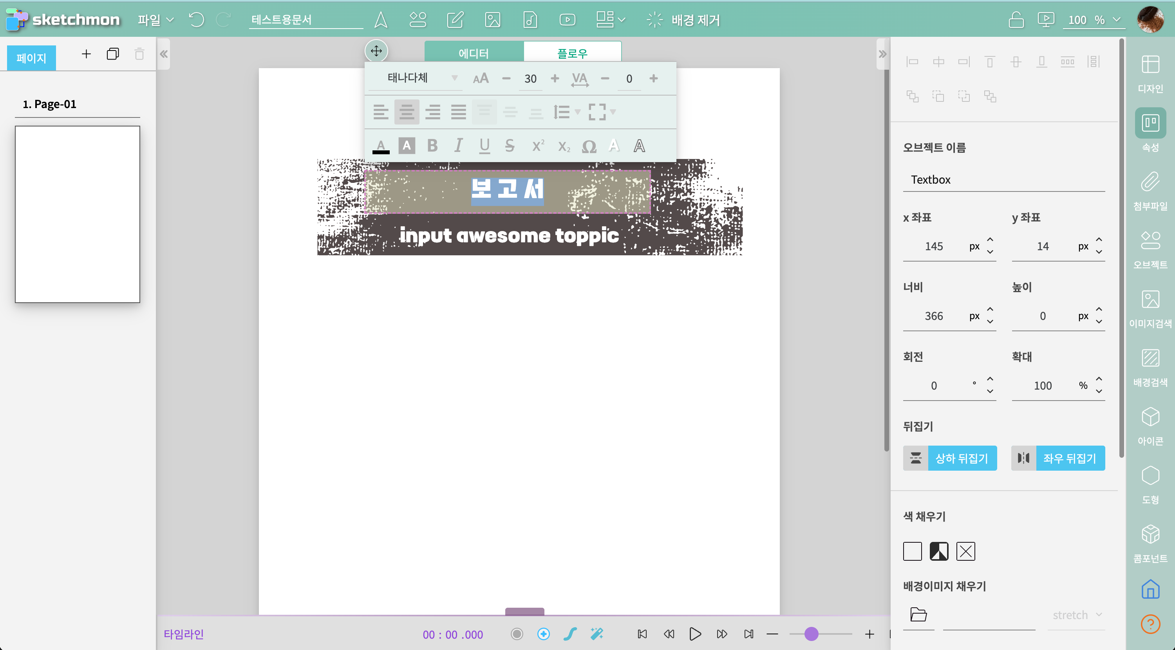This screenshot has height=650, width=1175.
Task: Duplicate page using the copy icon
Action: pyautogui.click(x=113, y=54)
